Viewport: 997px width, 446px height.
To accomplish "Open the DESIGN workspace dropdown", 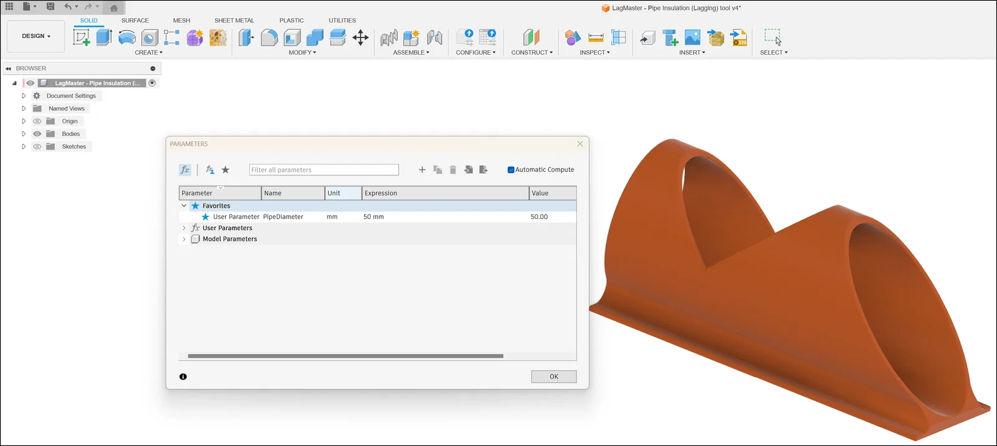I will [36, 36].
